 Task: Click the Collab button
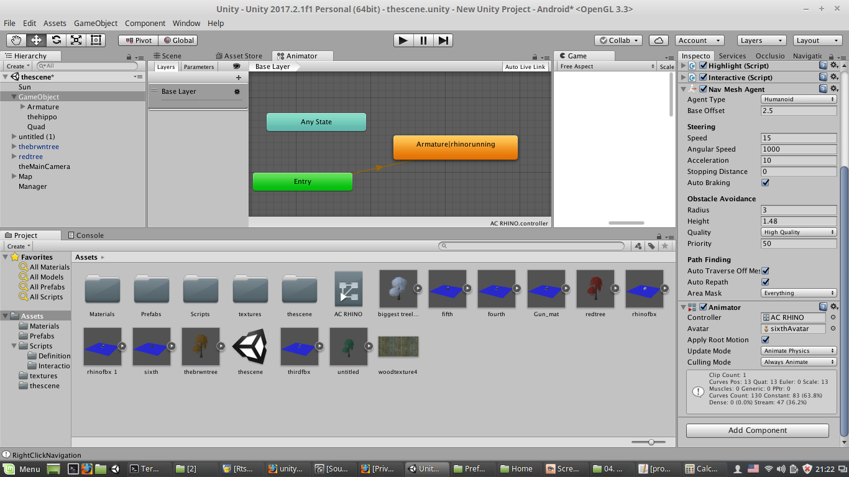618,40
